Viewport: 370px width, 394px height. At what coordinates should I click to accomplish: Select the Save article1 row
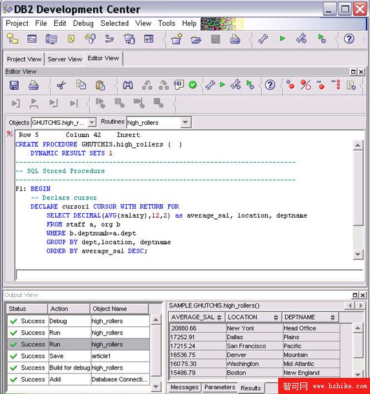(78, 356)
